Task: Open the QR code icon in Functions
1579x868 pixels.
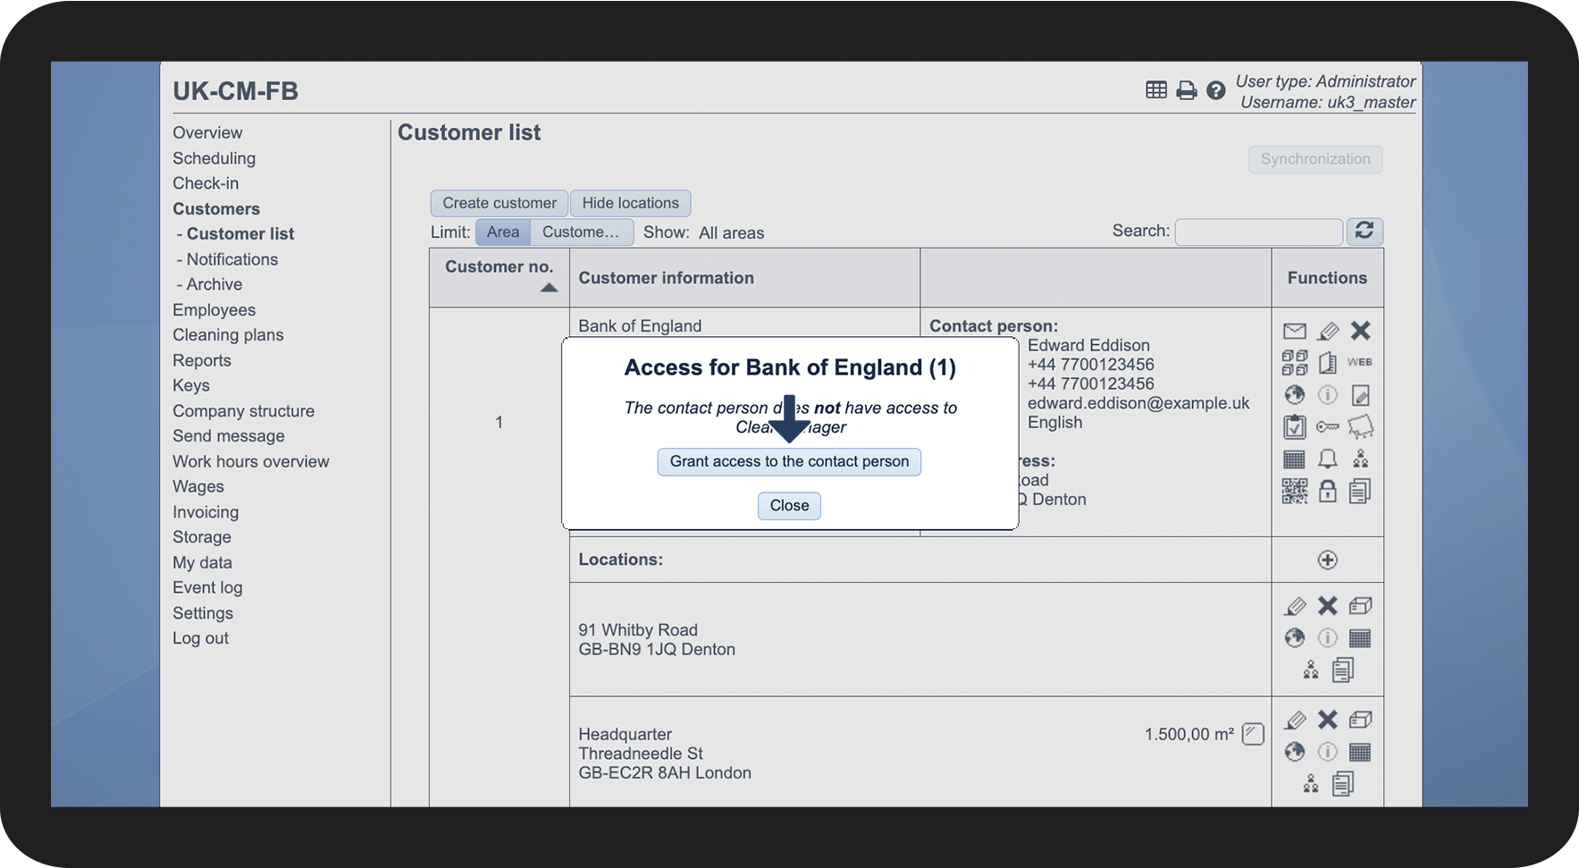Action: 1294,491
